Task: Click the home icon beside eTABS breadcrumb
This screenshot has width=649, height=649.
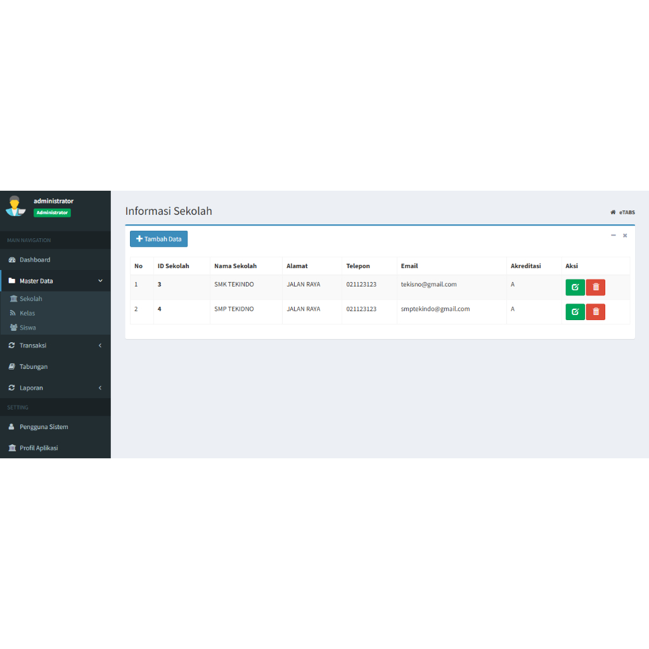Action: pyautogui.click(x=613, y=212)
